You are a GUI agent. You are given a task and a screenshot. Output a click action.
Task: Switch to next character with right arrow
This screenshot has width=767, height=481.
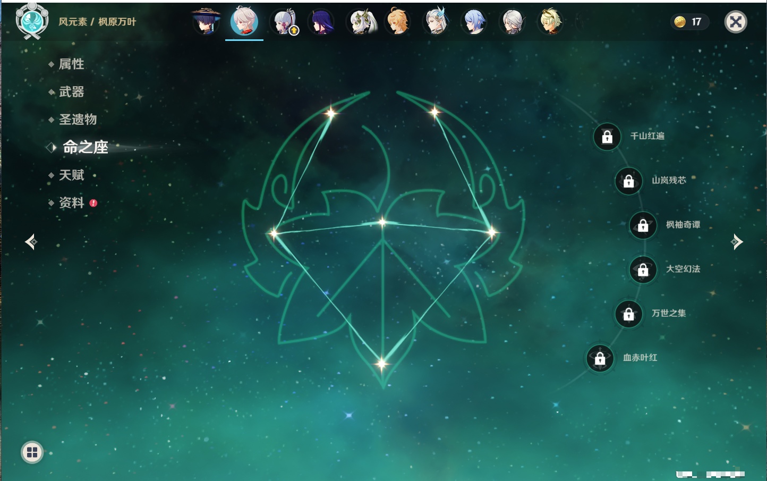[x=737, y=242]
